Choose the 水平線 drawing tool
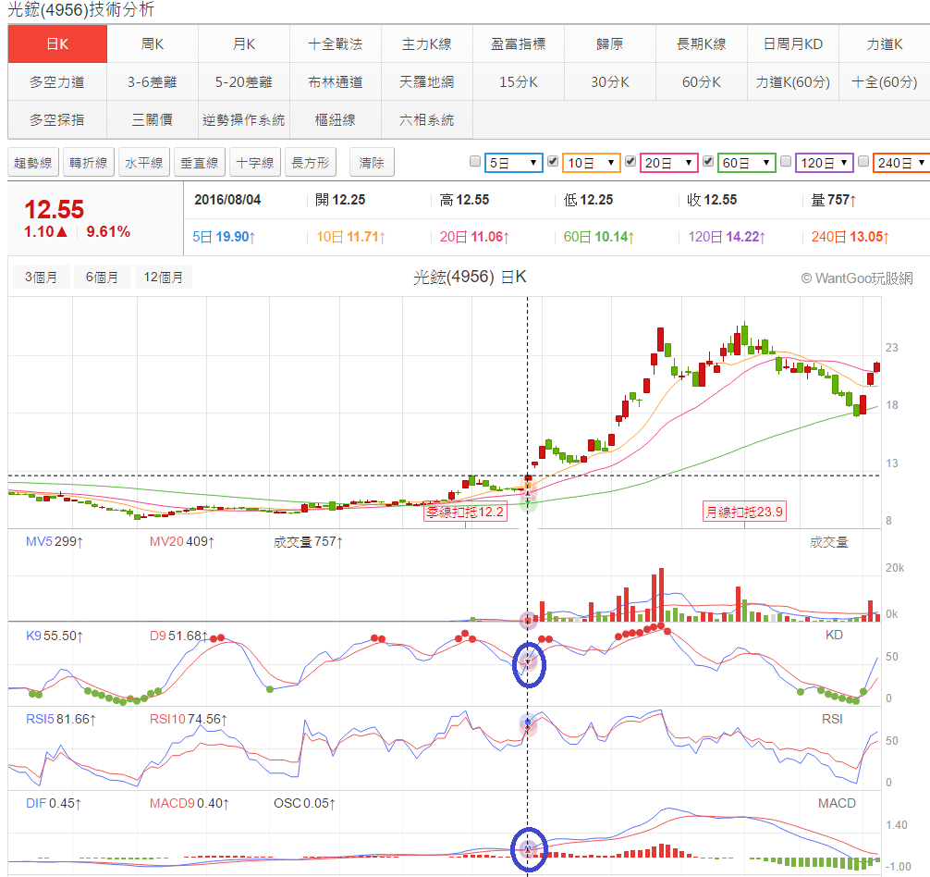 144,163
